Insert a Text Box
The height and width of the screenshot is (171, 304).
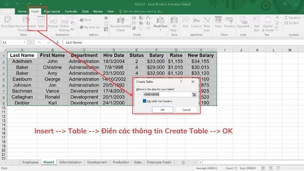[x=257, y=23]
